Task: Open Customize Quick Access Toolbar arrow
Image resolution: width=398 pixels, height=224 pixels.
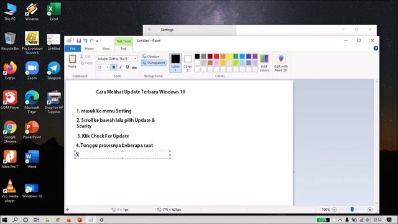Action: coord(97,40)
